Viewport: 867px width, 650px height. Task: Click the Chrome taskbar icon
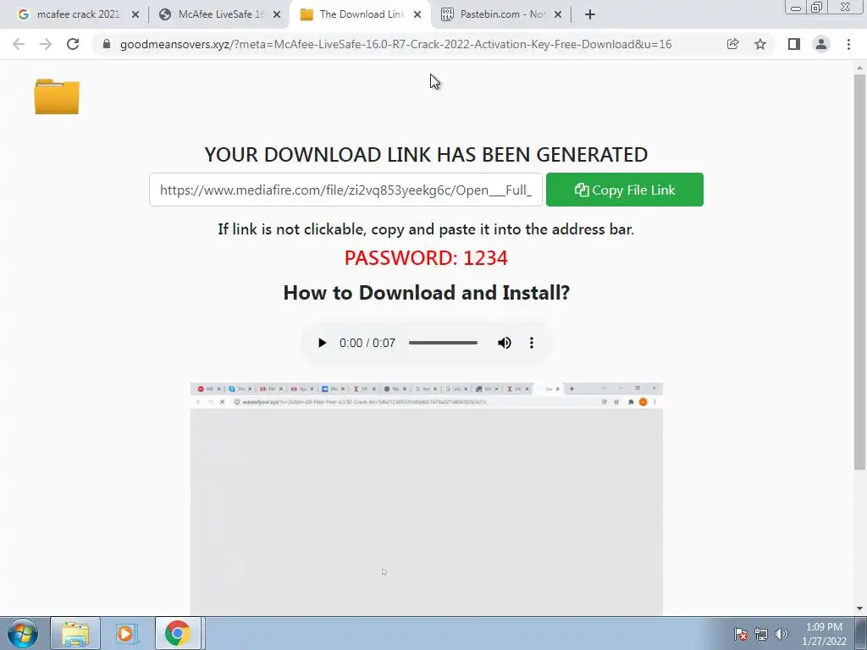pos(178,633)
